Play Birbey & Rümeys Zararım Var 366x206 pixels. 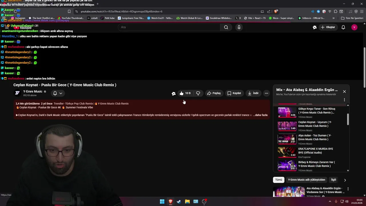[312, 166]
